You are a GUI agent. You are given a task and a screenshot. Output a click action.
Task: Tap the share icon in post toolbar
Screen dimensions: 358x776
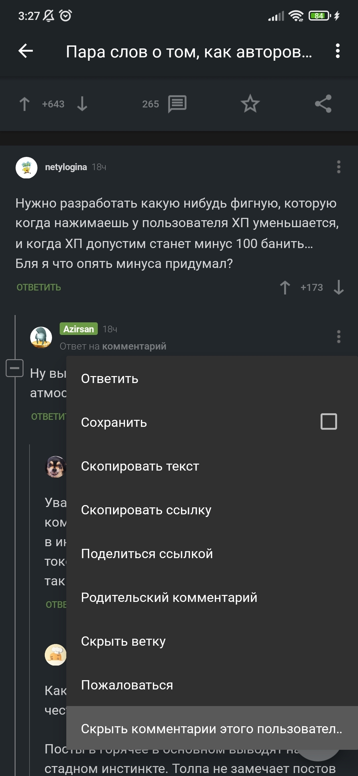pyautogui.click(x=323, y=104)
